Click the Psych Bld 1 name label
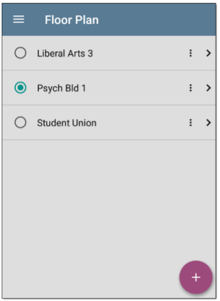This screenshot has height=301, width=220. coord(61,88)
